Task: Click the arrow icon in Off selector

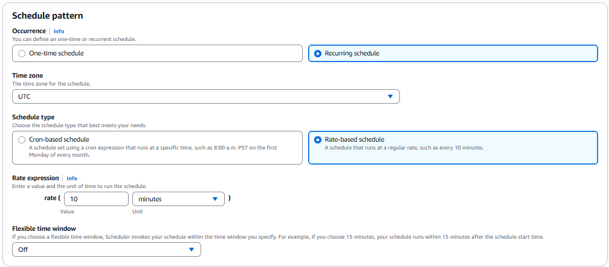Action: pyautogui.click(x=192, y=250)
